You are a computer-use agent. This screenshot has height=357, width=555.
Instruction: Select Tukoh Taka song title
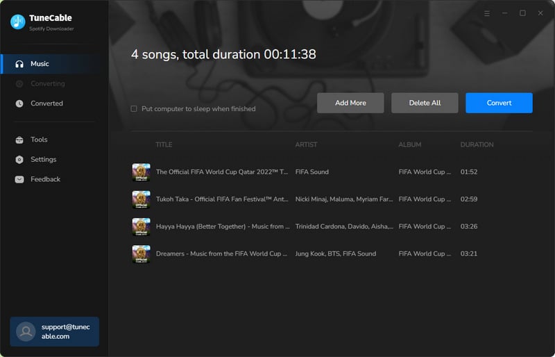pyautogui.click(x=222, y=199)
